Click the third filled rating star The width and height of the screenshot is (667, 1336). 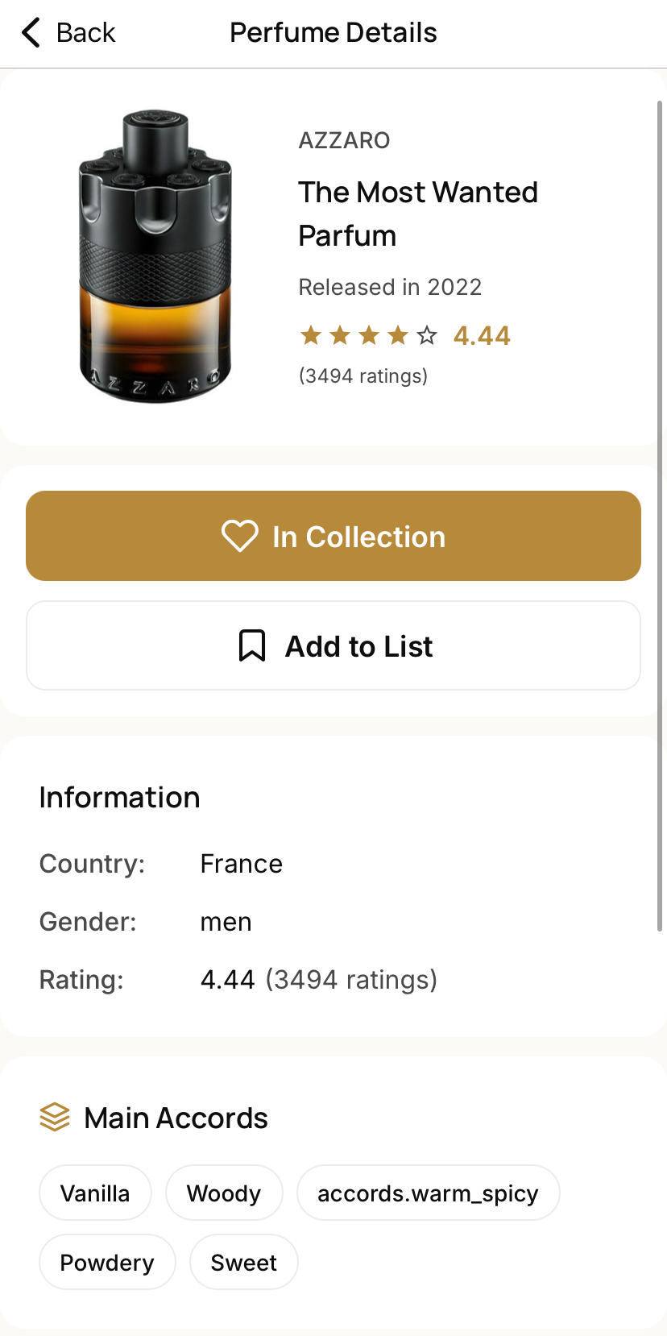(369, 335)
